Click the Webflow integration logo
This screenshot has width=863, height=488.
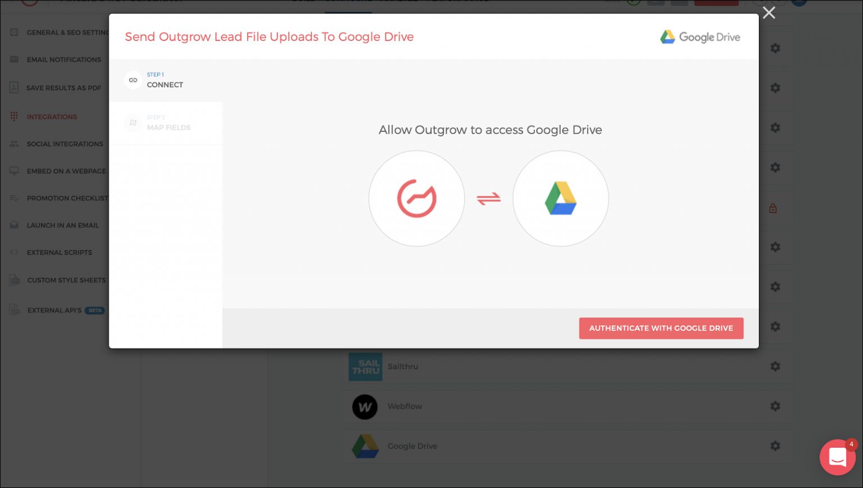point(365,407)
